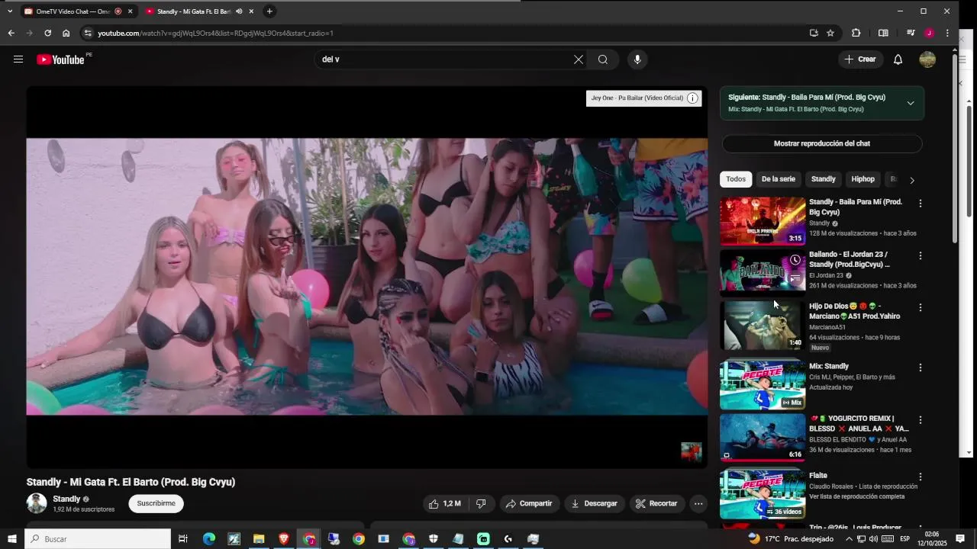Go back in the browser
Screen dimensions: 977x549
point(11,33)
